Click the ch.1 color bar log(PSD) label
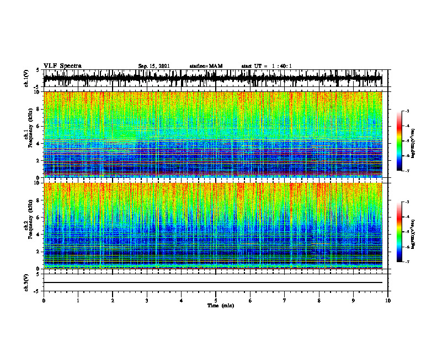The width and height of the screenshot is (437, 337). pyautogui.click(x=413, y=144)
